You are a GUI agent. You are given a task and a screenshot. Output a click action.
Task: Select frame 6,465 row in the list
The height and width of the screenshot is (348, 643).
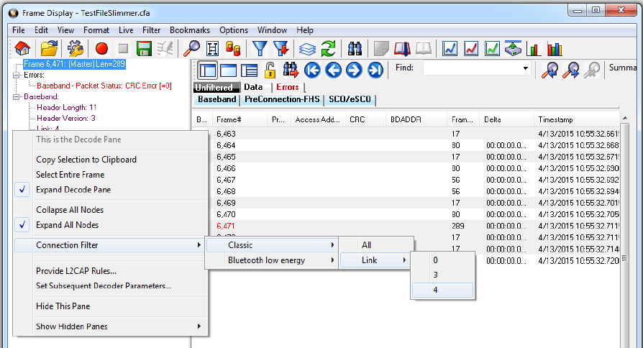click(226, 157)
